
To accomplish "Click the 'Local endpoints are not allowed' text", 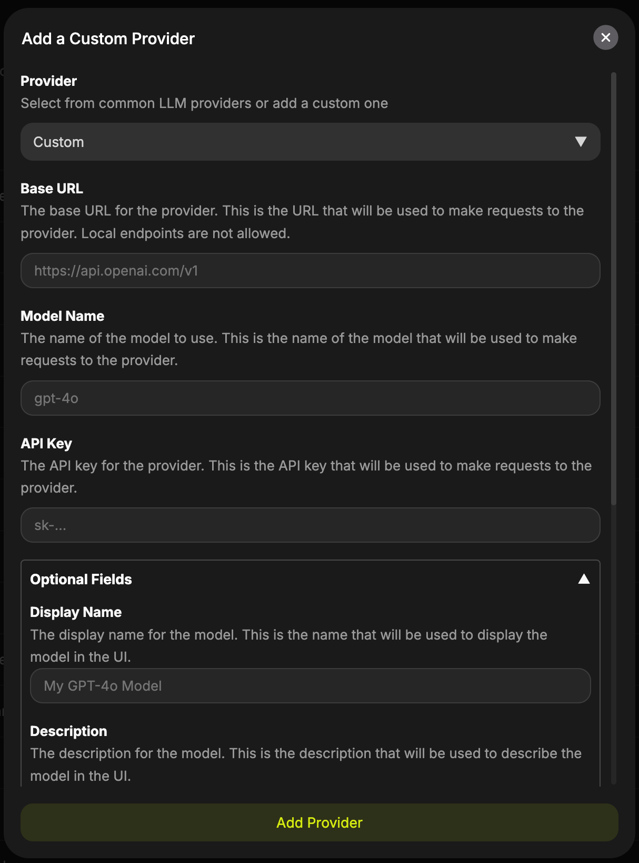I will (x=185, y=233).
